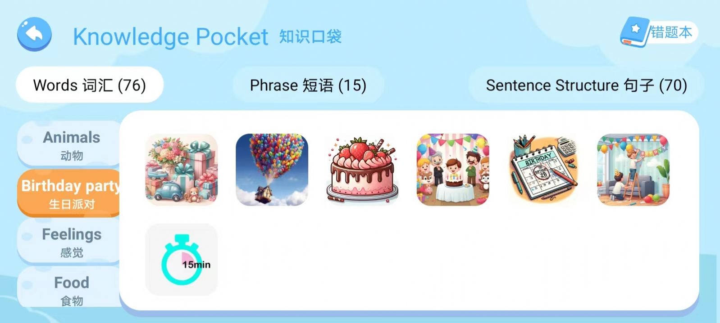Select the birthday calendar word card
This screenshot has width=720, height=323.
pyautogui.click(x=543, y=170)
